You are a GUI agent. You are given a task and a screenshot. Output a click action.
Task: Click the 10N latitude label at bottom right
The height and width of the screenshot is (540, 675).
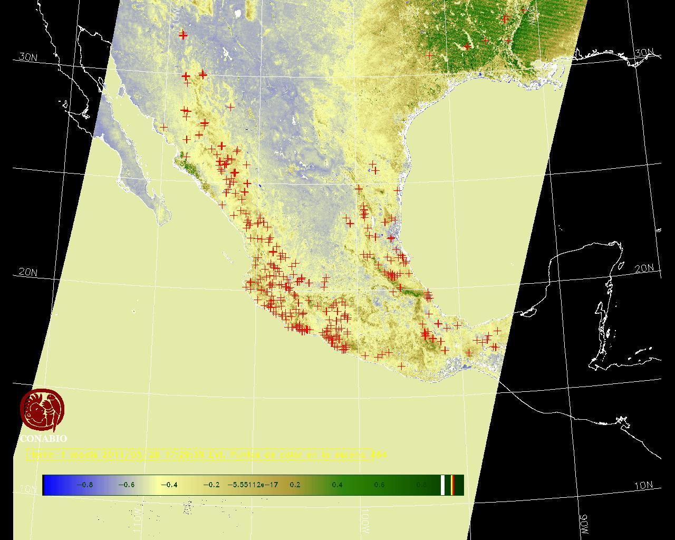(x=643, y=486)
